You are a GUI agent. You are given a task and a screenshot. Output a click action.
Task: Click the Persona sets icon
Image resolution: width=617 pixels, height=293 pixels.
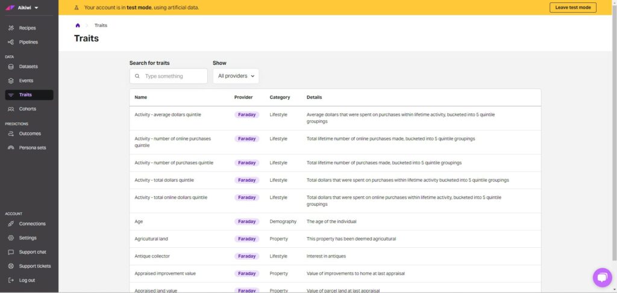11,147
